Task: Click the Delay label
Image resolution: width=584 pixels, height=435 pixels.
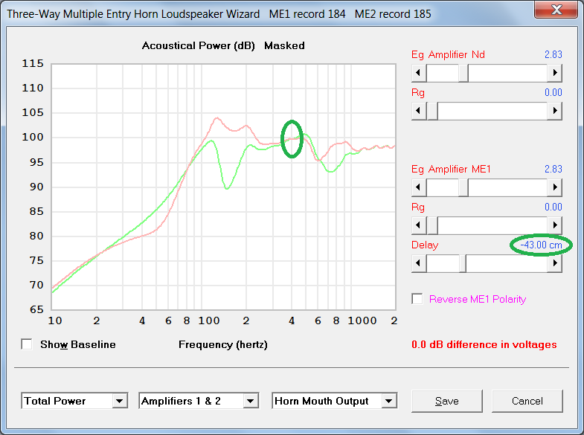Action: 425,245
